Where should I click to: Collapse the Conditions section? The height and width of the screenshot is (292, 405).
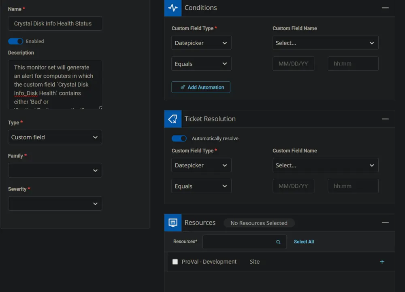coord(385,8)
